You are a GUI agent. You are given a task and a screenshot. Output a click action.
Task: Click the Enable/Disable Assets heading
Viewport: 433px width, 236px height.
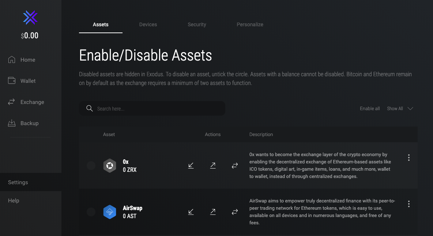tap(146, 55)
